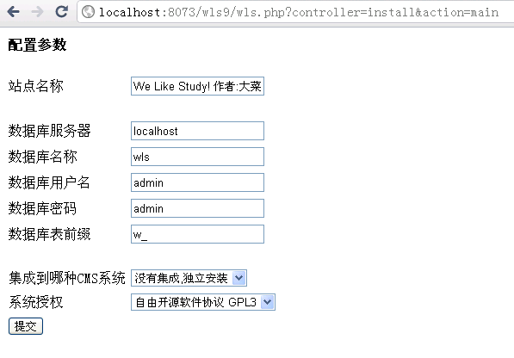The height and width of the screenshot is (358, 514).
Task: Go back with the browser back arrow
Action: (x=14, y=12)
